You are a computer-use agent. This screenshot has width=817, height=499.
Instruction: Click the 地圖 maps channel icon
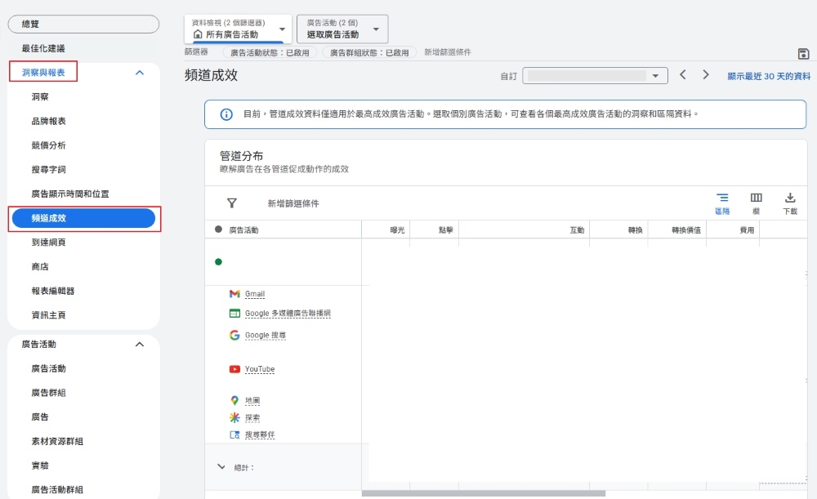pyautogui.click(x=234, y=399)
